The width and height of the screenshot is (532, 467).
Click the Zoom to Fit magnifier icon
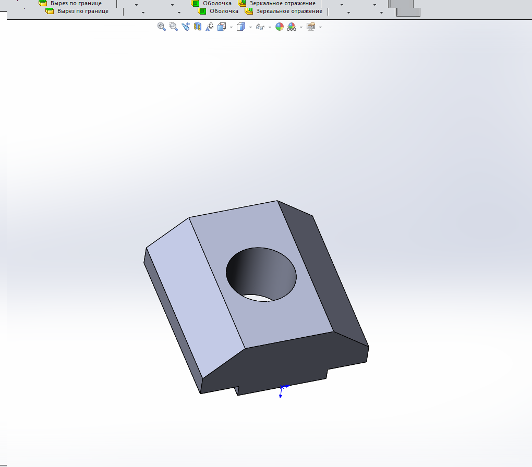click(x=162, y=27)
